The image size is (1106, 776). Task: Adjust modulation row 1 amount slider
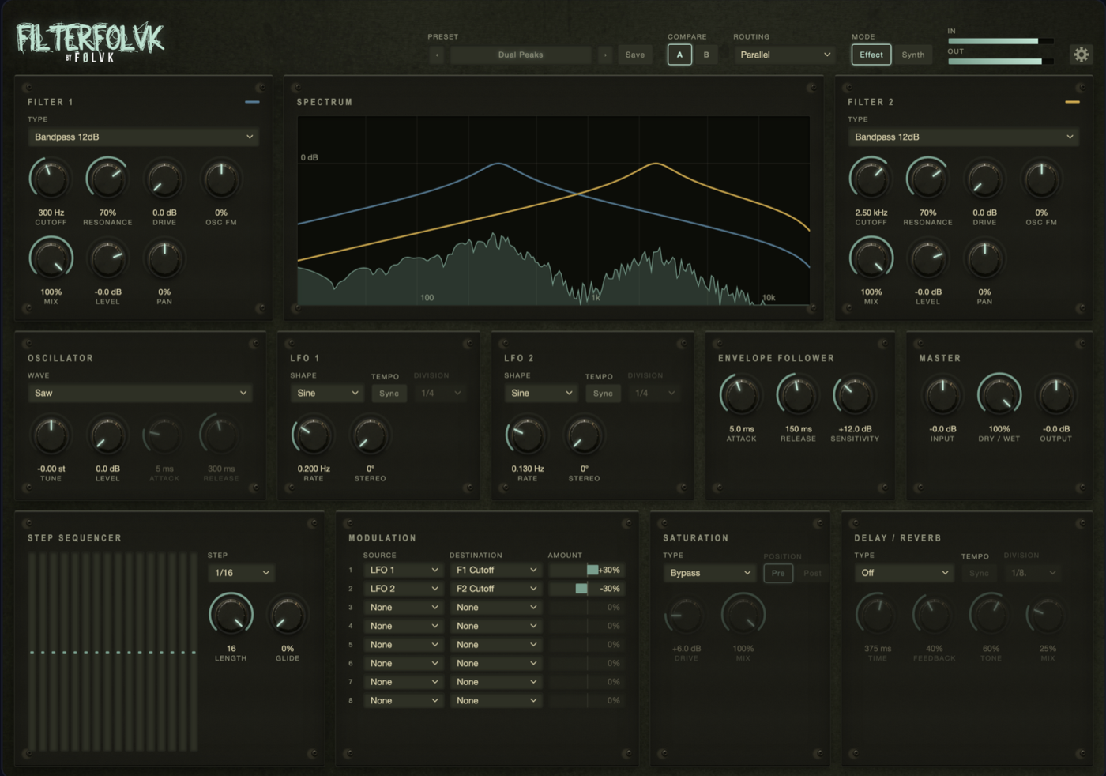[586, 570]
